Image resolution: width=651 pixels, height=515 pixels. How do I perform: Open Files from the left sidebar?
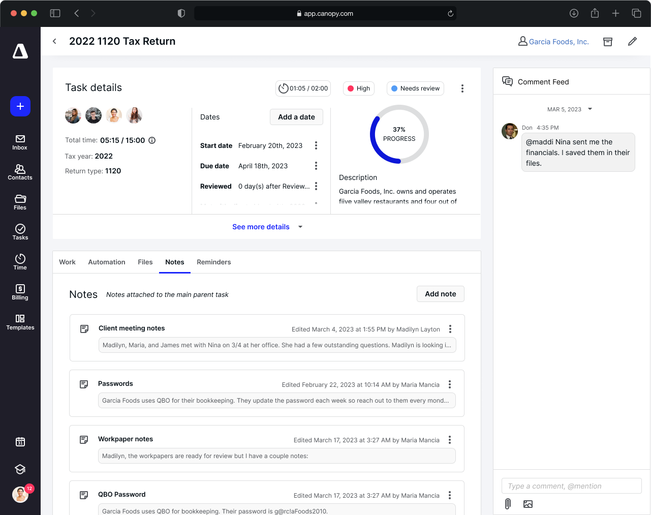[20, 201]
